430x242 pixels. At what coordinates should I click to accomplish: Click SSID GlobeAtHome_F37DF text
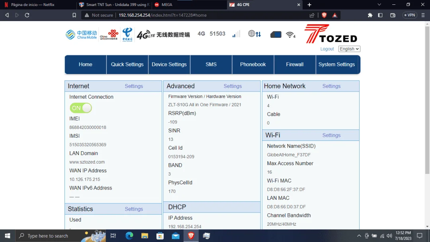point(289,155)
